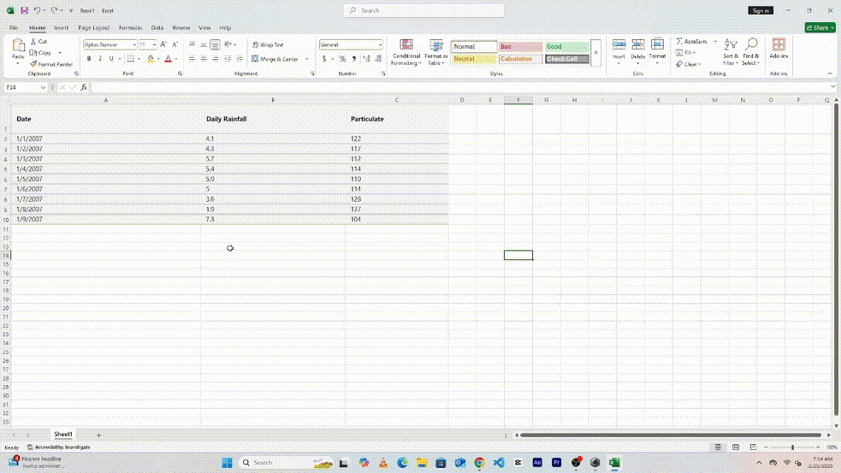Toggle Bottom Align
The image size is (841, 473).
pyautogui.click(x=214, y=44)
